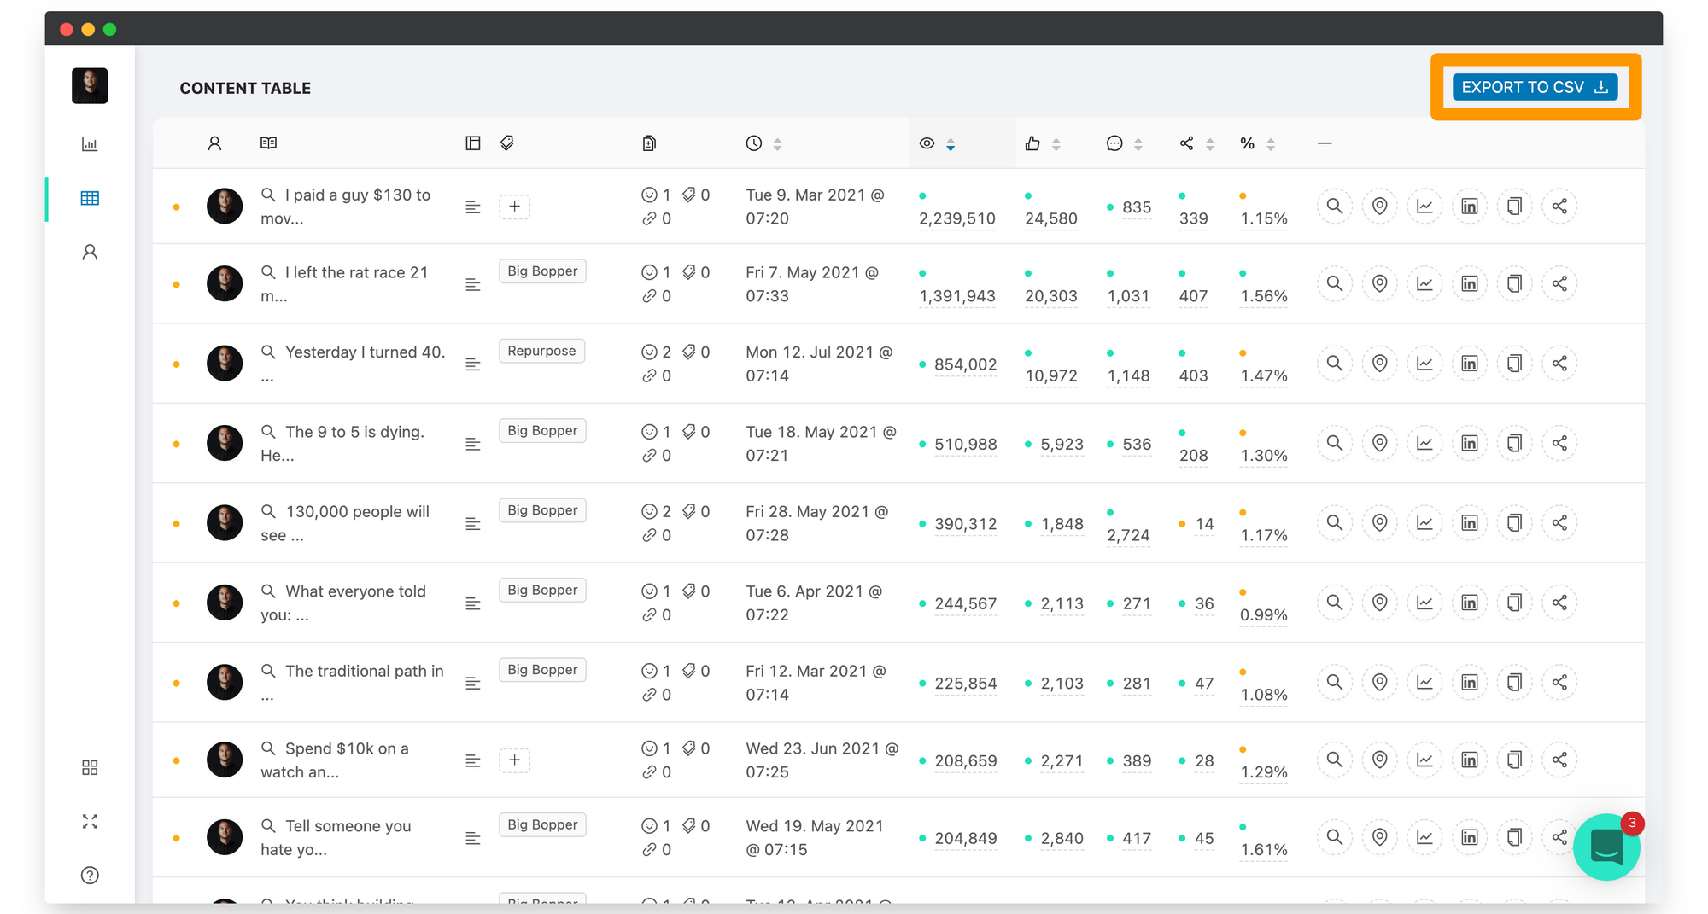Click the open book content column header
1708x914 pixels.
tap(268, 143)
